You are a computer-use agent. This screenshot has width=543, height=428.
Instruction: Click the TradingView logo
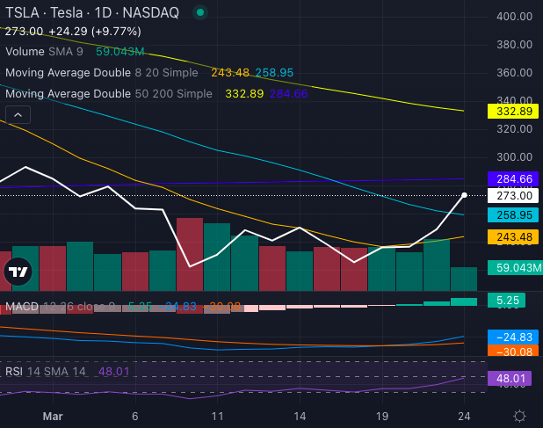(18, 274)
